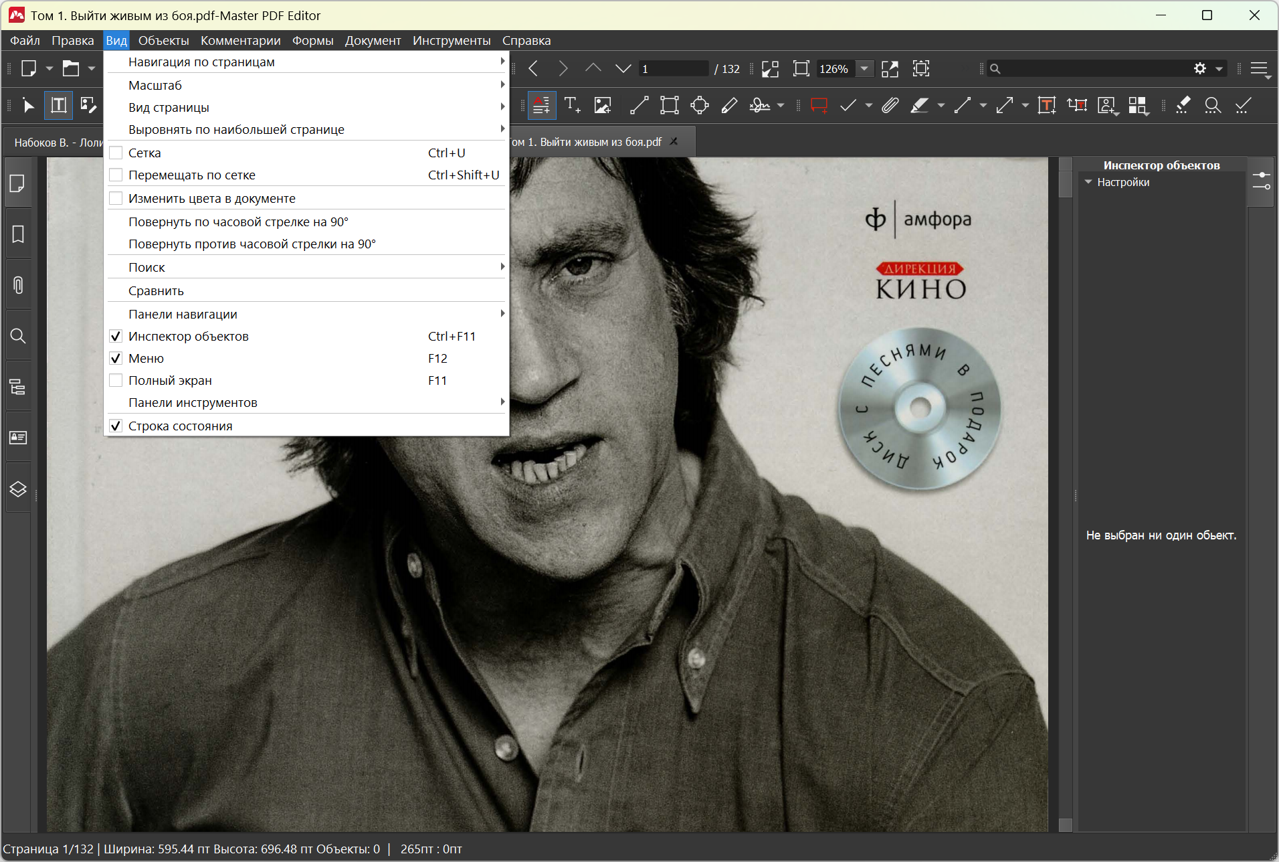Image resolution: width=1279 pixels, height=862 pixels.
Task: Open the Документ menu
Action: point(373,40)
